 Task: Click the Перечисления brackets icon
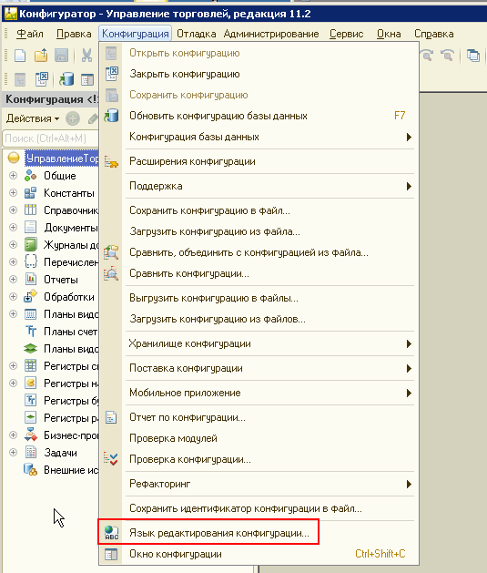click(30, 262)
